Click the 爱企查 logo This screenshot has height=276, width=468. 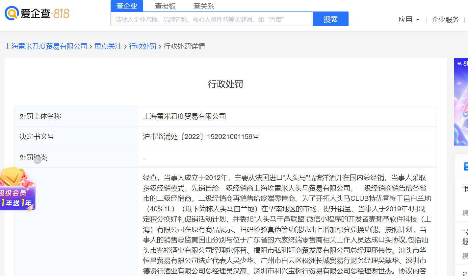point(27,13)
